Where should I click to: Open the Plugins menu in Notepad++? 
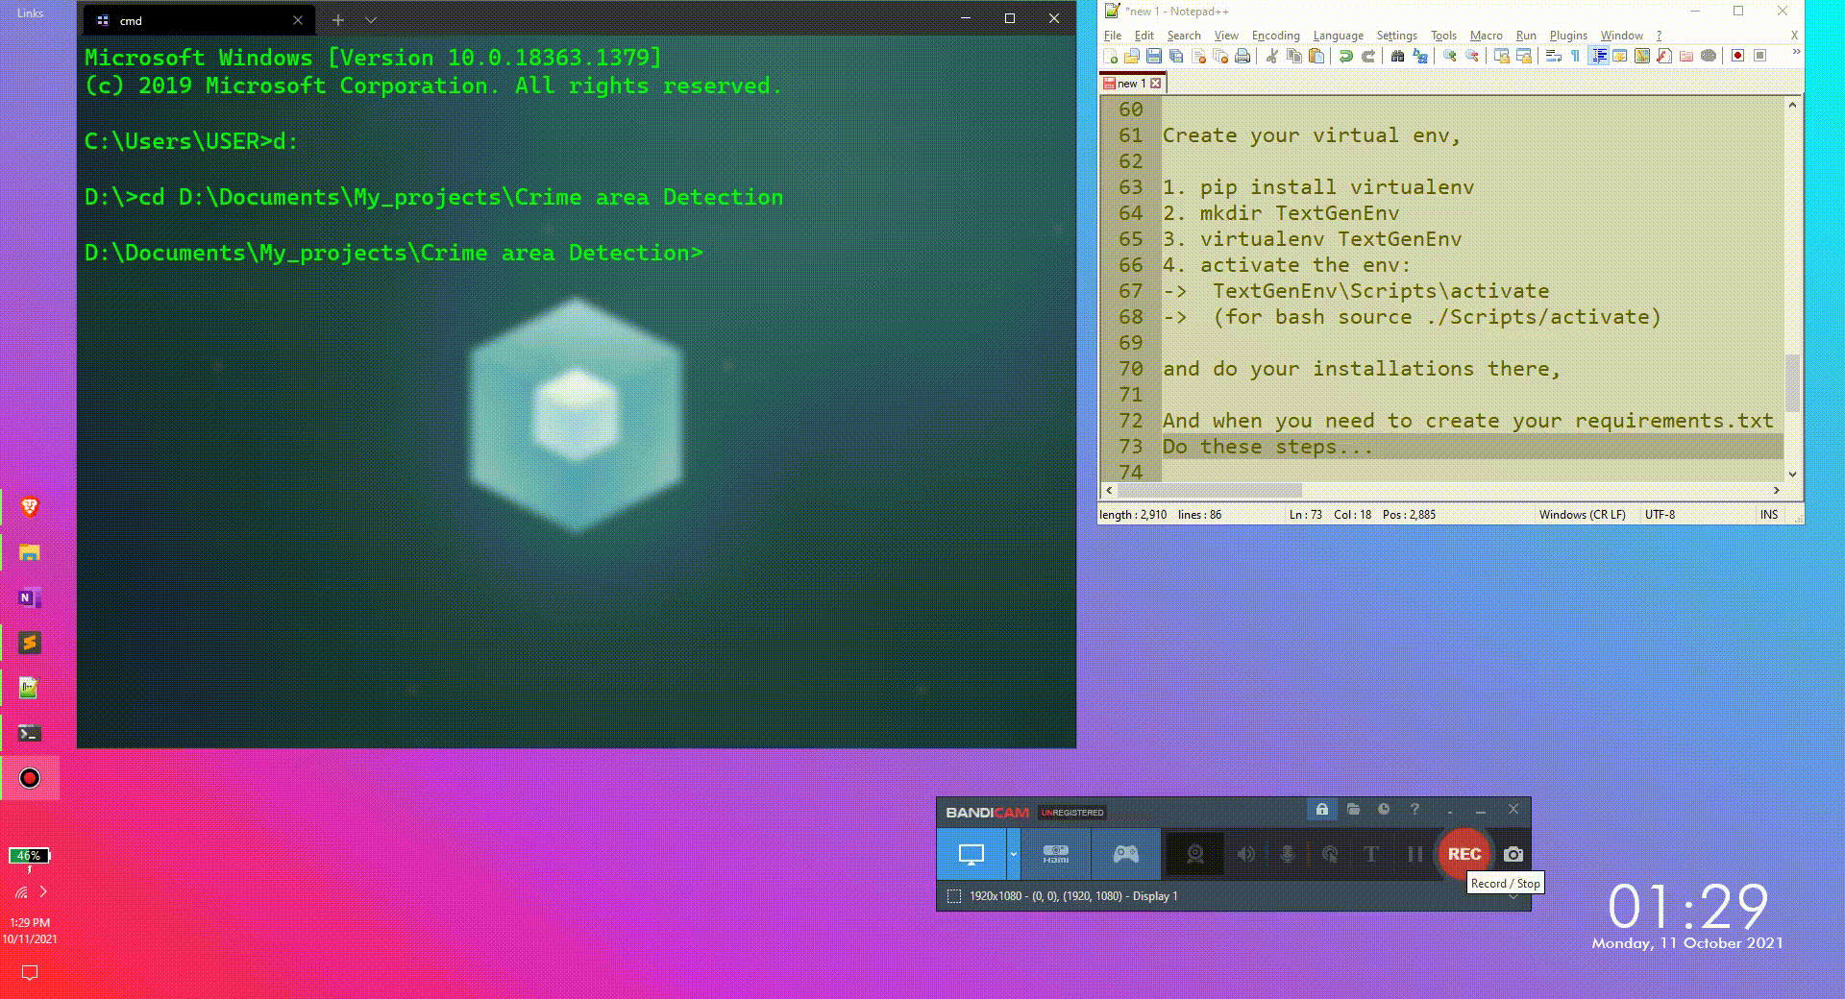point(1568,36)
